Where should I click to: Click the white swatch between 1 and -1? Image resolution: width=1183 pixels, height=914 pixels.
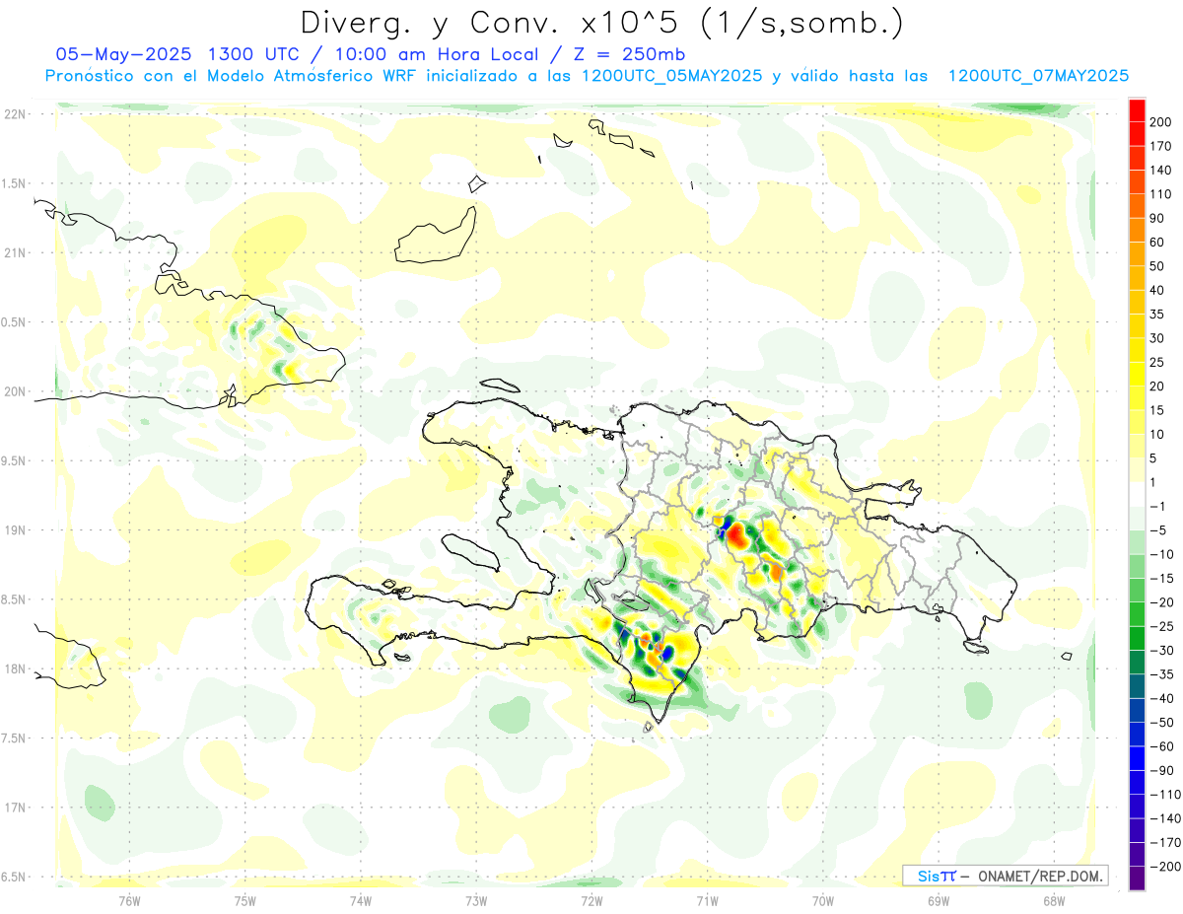click(x=1137, y=495)
